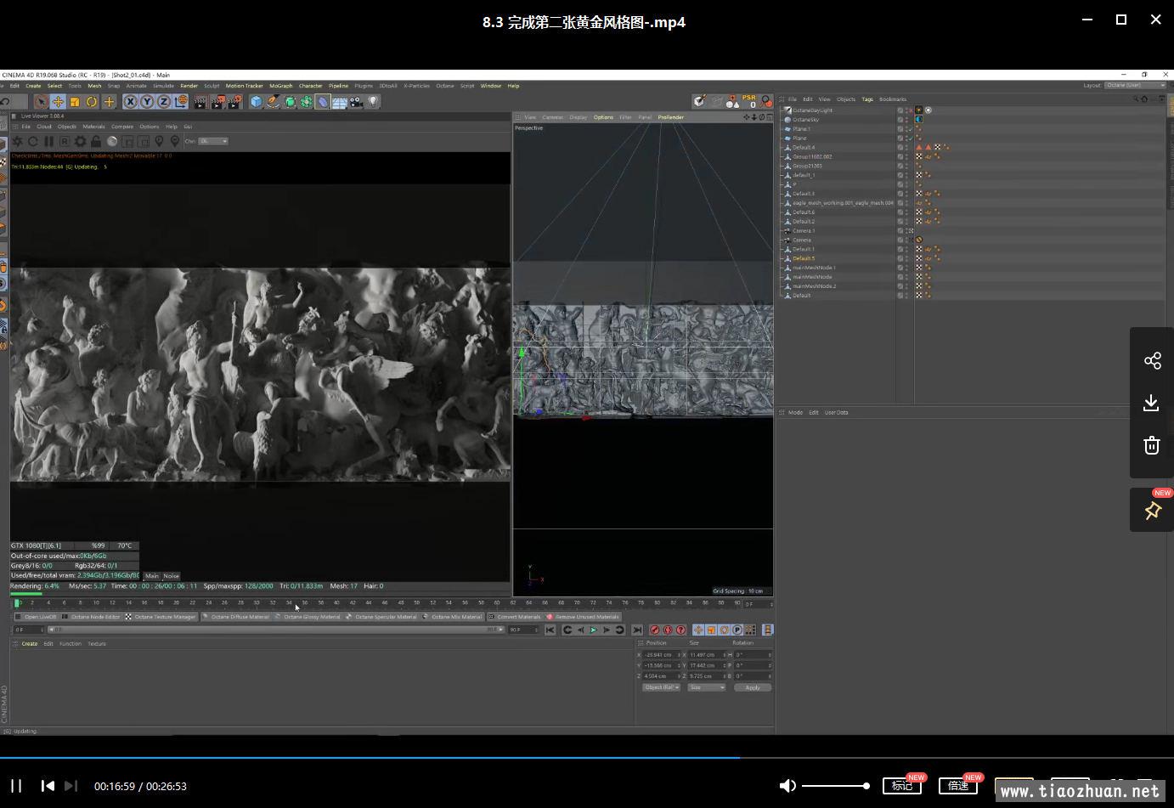Click the Octane Node Editor button
The image size is (1174, 808).
pos(91,617)
